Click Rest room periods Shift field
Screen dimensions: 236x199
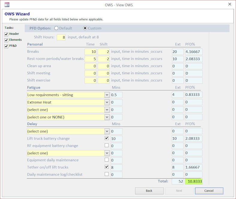[104, 59]
